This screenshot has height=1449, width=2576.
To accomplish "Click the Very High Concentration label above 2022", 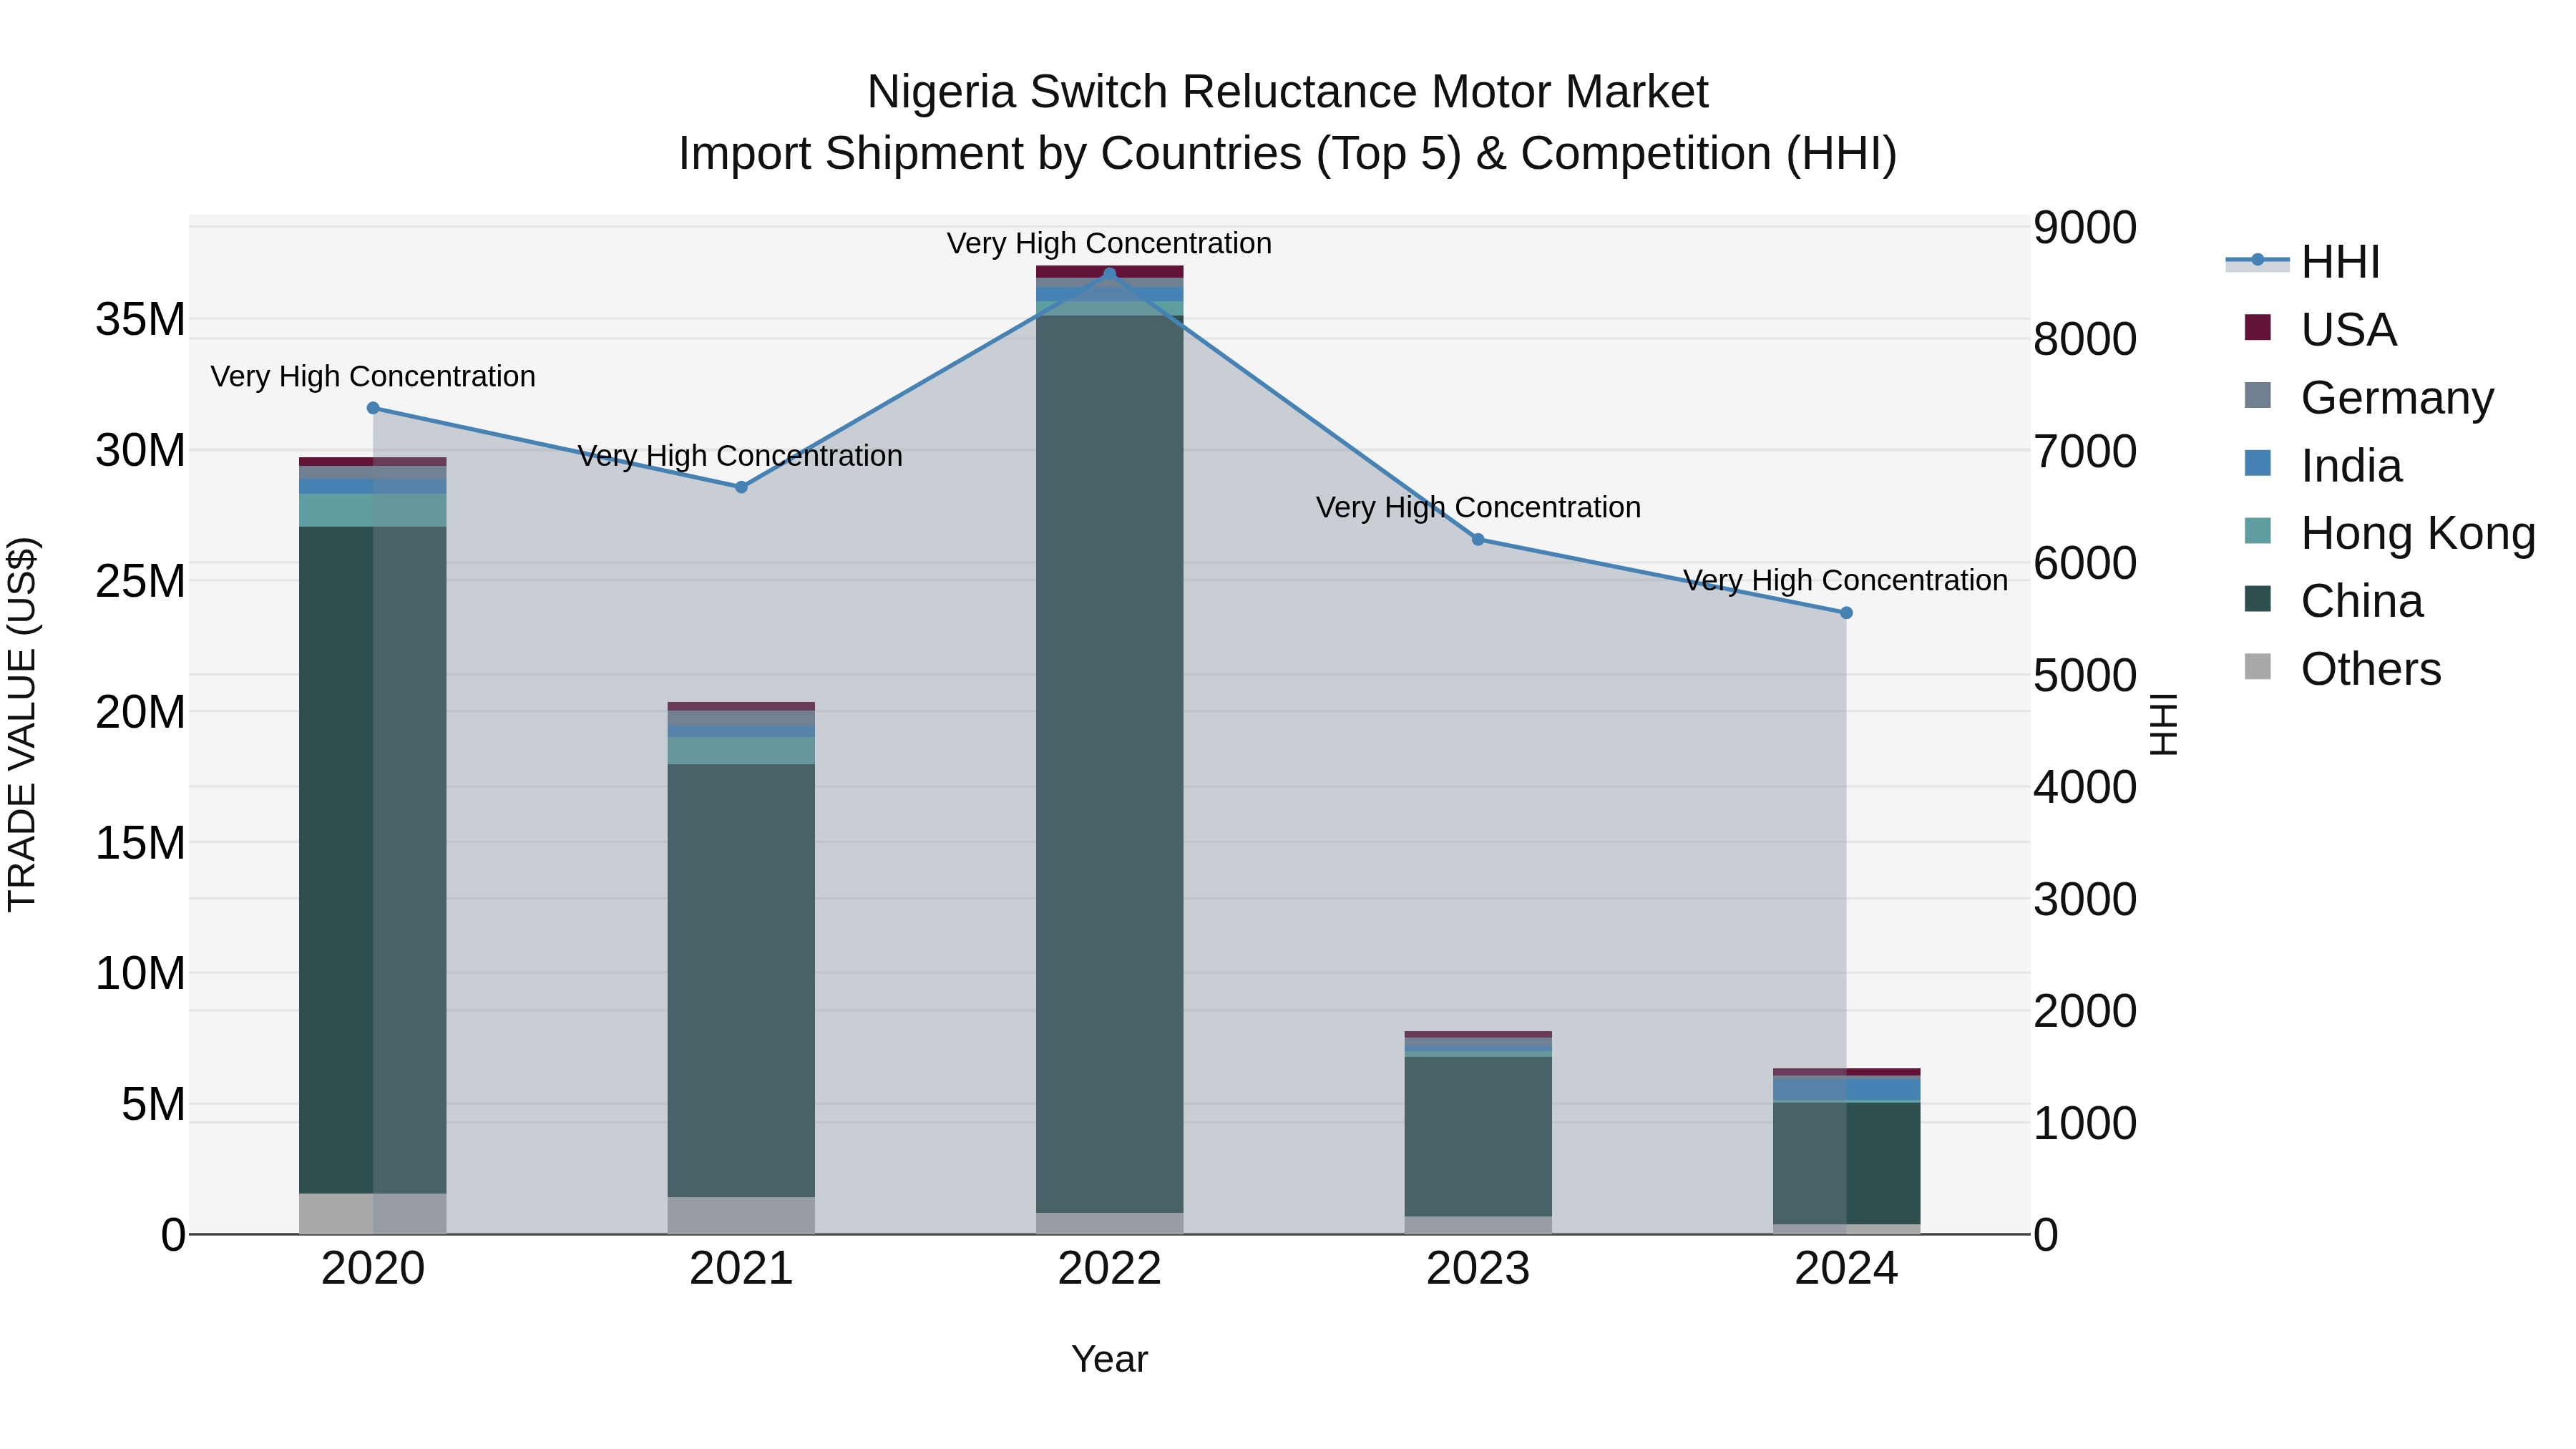I will (x=1109, y=243).
